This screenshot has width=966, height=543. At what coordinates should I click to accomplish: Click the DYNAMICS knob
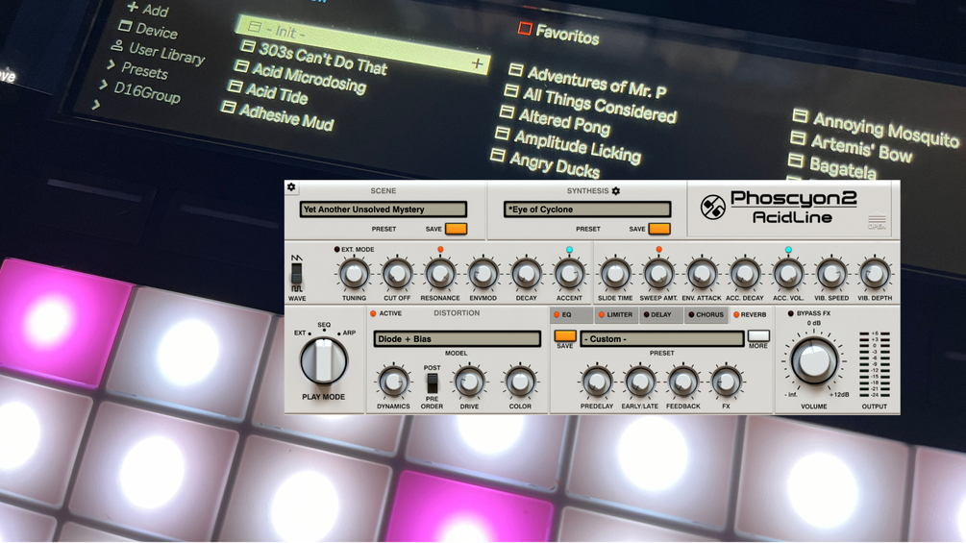[393, 383]
